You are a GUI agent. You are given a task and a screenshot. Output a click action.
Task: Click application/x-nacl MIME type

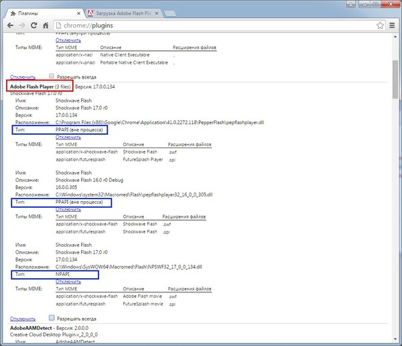(74, 55)
